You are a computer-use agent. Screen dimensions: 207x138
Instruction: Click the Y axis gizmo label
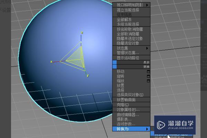pyautogui.click(x=88, y=76)
